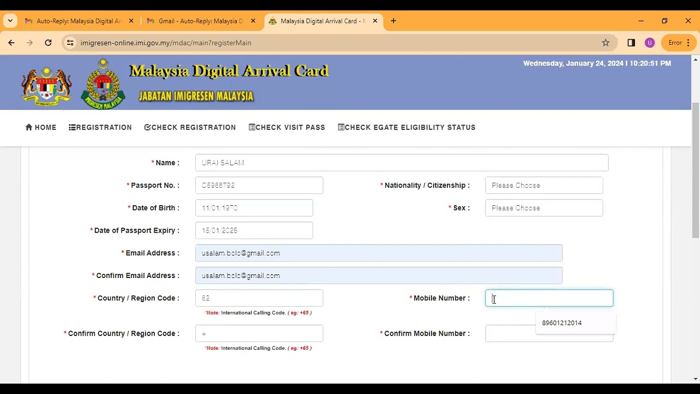Click the Malaysia Digital Arrival Card title
This screenshot has width=700, height=394.
pos(229,71)
